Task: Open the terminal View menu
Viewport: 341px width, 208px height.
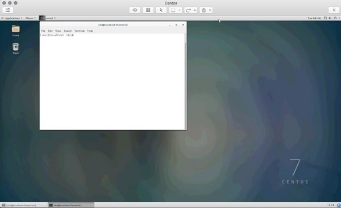Action: (58, 31)
